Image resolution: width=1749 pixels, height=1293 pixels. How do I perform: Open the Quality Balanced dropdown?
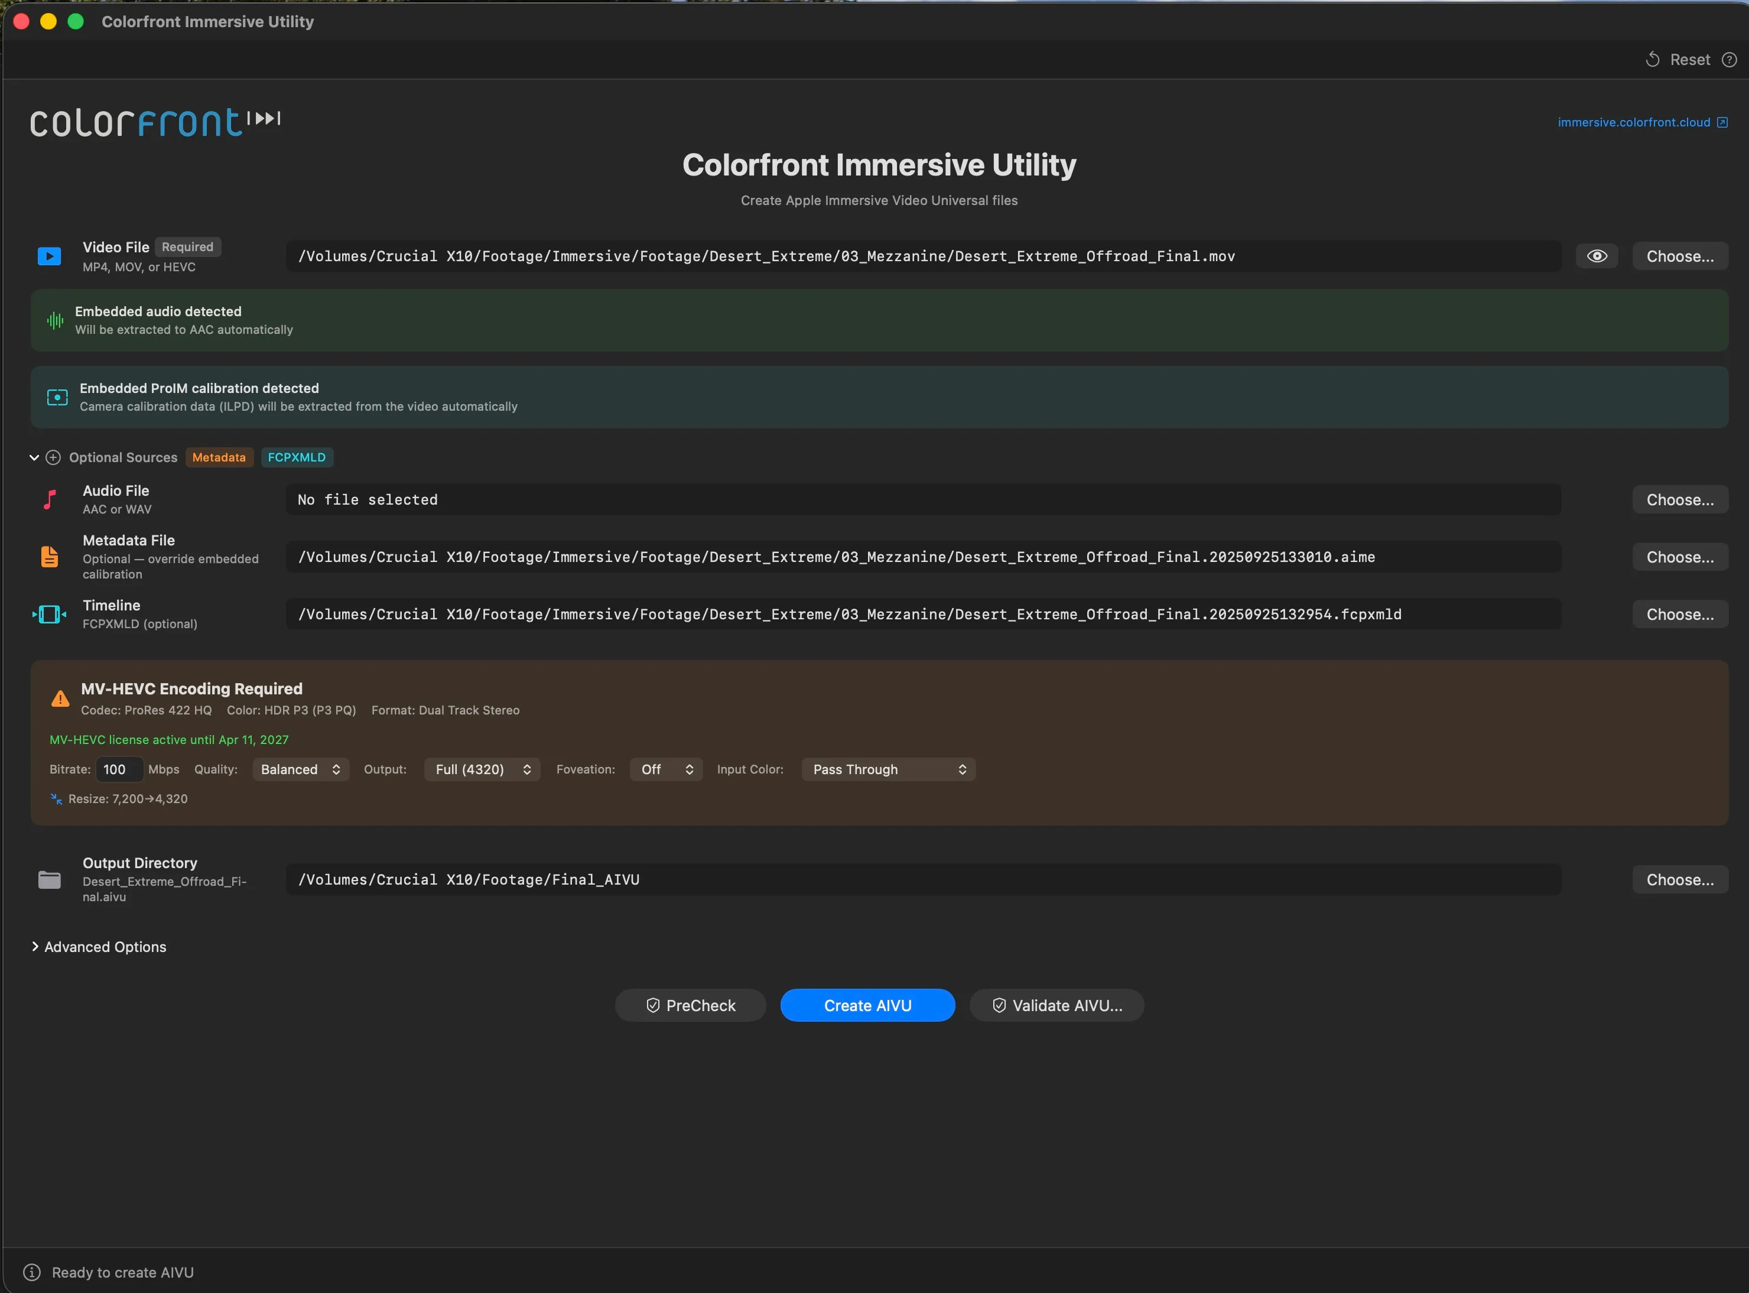pyautogui.click(x=301, y=769)
